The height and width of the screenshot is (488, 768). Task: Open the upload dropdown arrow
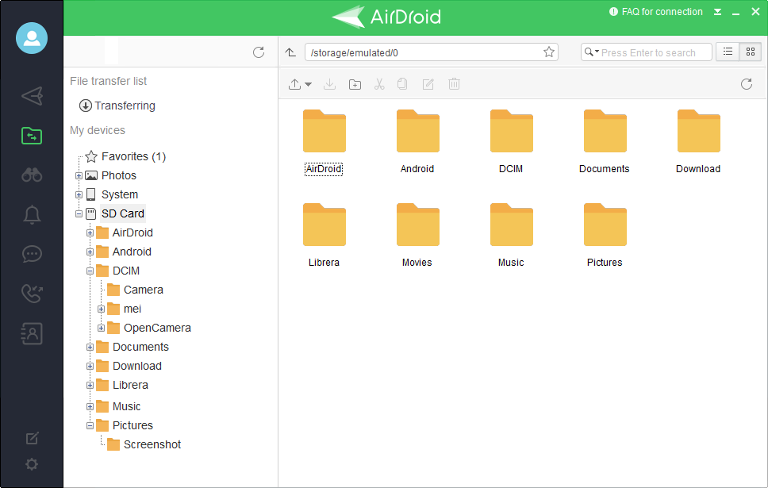(x=308, y=84)
